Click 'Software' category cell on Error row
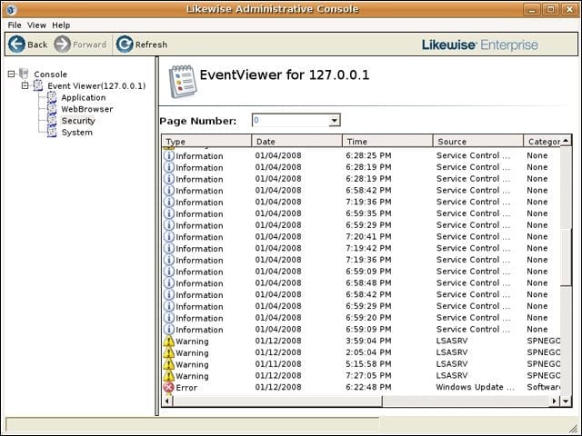Viewport: 582px width, 436px height. pyautogui.click(x=544, y=387)
